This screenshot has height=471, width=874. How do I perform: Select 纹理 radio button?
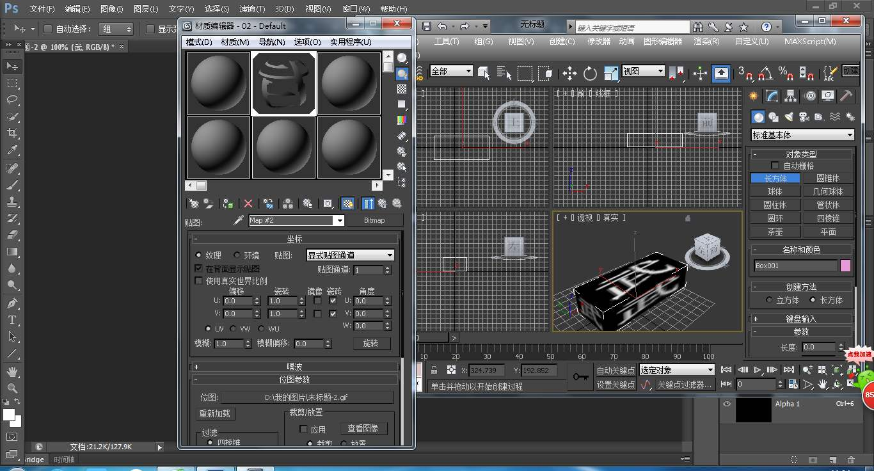point(198,255)
